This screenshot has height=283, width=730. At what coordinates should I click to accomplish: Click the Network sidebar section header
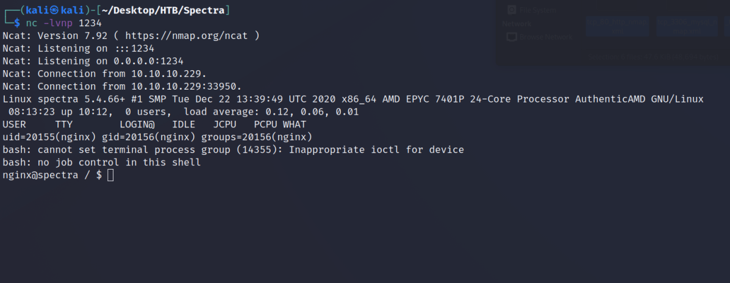tap(517, 24)
